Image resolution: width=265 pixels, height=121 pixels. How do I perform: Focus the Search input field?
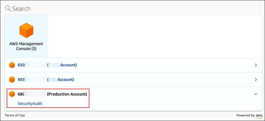115,9
